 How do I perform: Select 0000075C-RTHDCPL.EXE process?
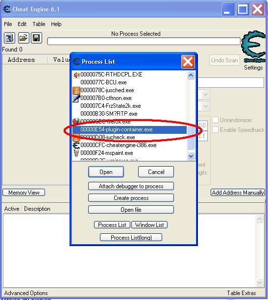point(129,75)
